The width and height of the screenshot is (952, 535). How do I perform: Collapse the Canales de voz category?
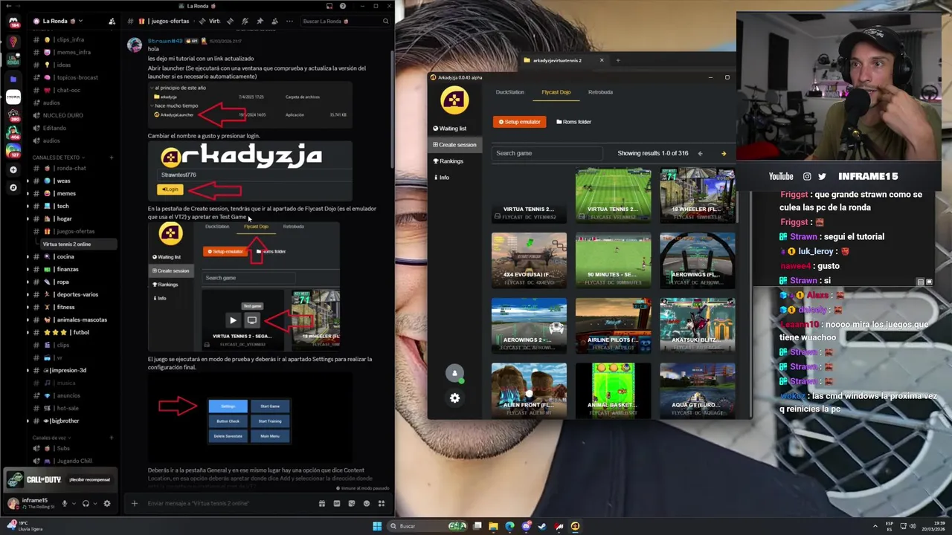tap(52, 438)
